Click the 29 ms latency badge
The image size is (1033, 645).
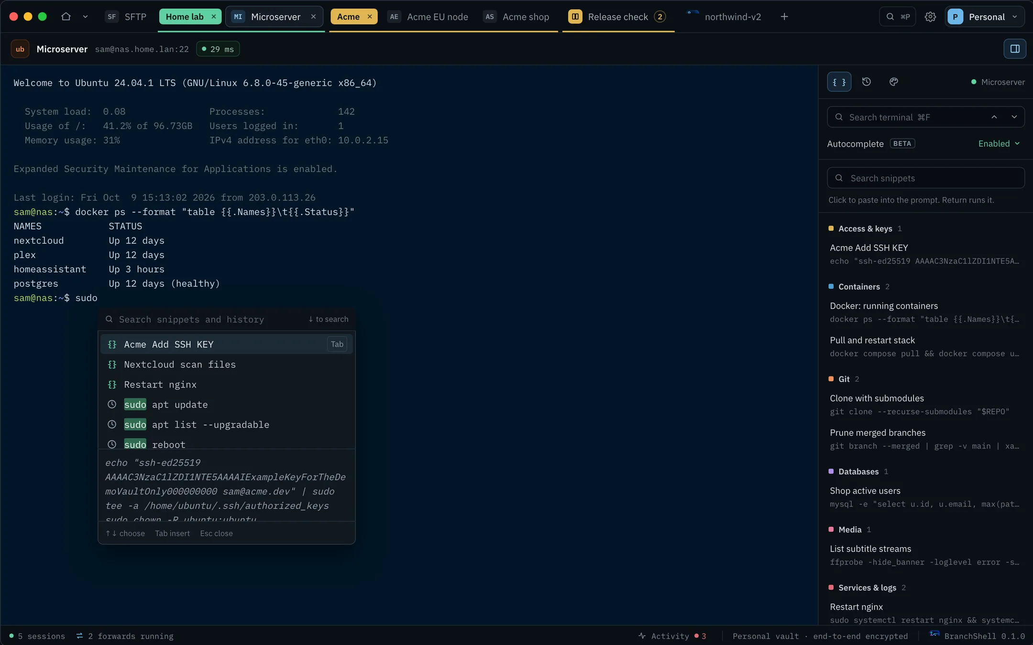(x=218, y=49)
